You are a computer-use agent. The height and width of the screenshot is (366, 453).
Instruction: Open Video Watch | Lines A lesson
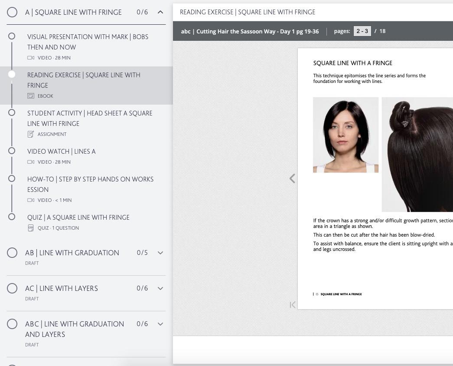[61, 152]
